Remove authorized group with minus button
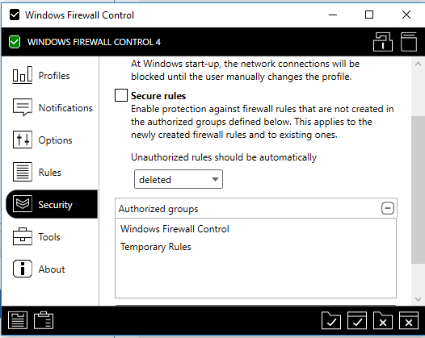The height and width of the screenshot is (338, 425). [x=388, y=208]
